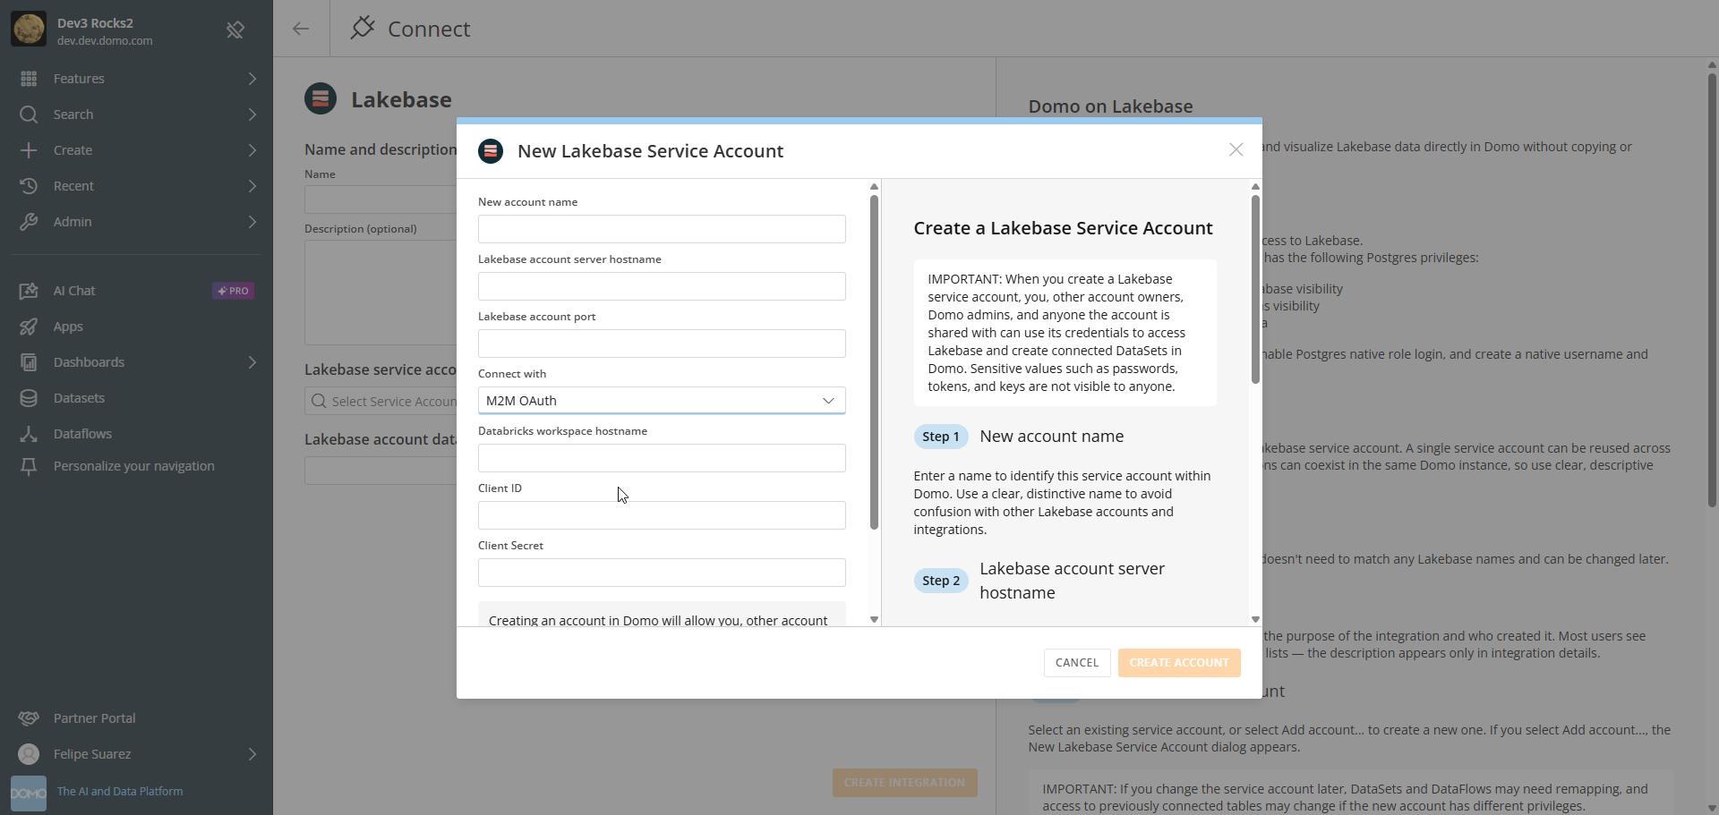Image resolution: width=1719 pixels, height=815 pixels.
Task: Expand the Search submenu chevron
Action: click(252, 115)
